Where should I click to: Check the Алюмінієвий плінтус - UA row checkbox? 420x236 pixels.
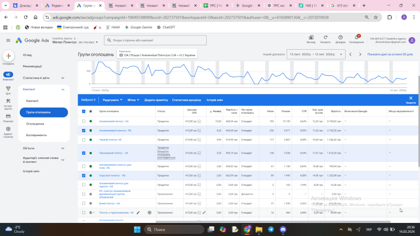coord(84,121)
